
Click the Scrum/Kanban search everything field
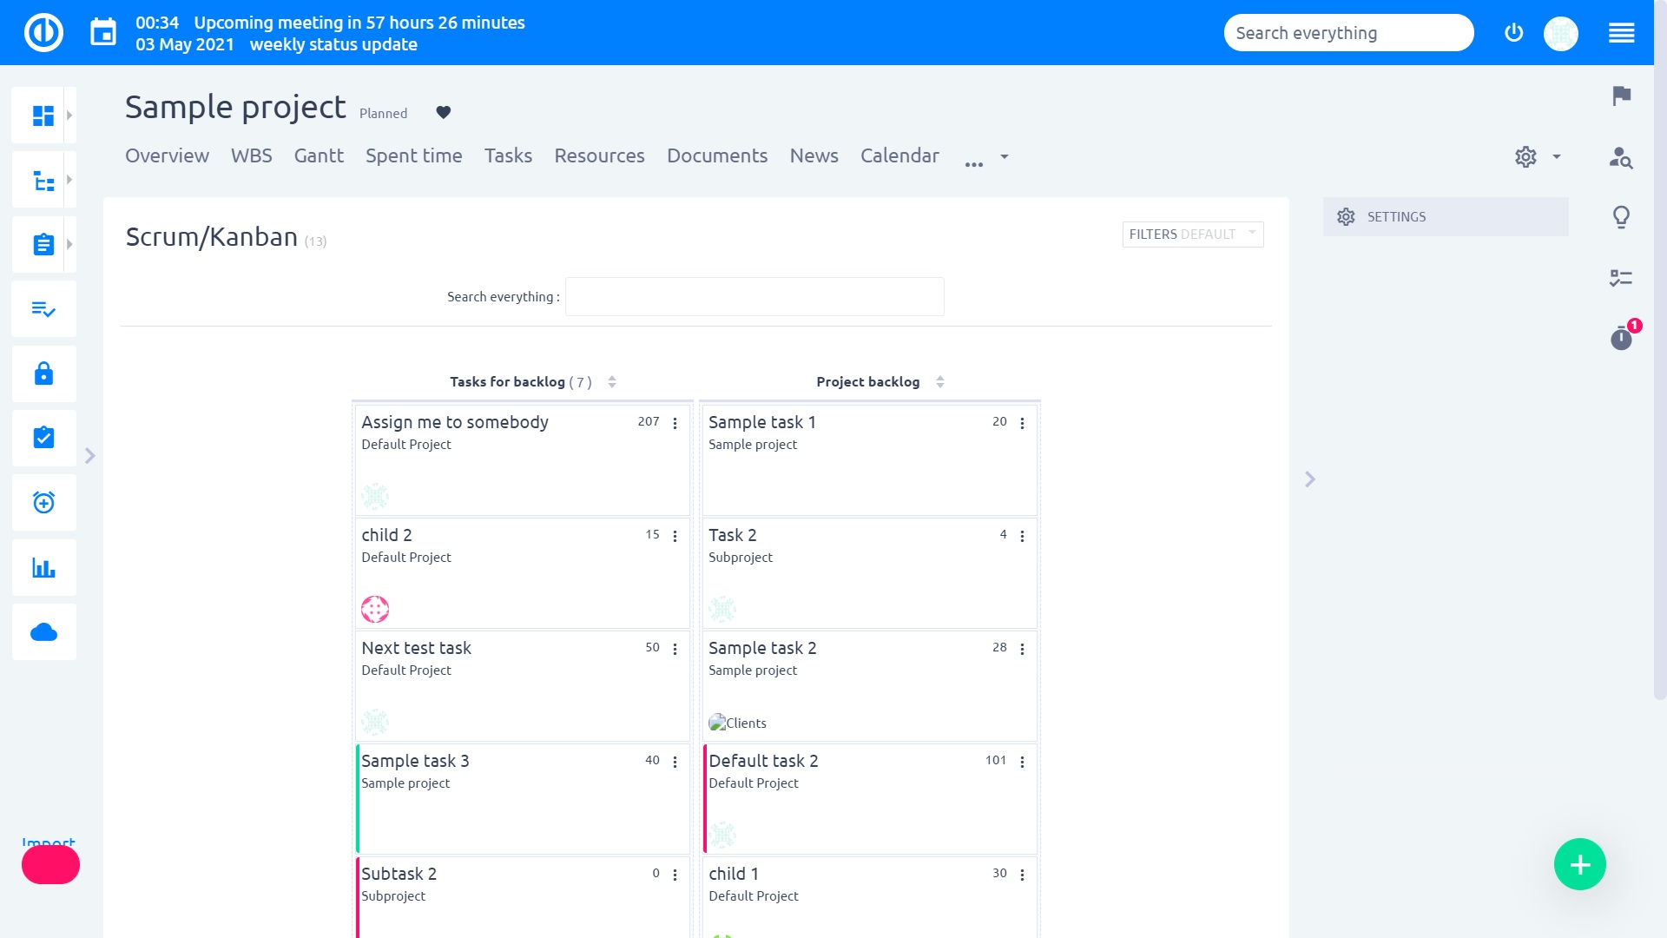pos(754,297)
